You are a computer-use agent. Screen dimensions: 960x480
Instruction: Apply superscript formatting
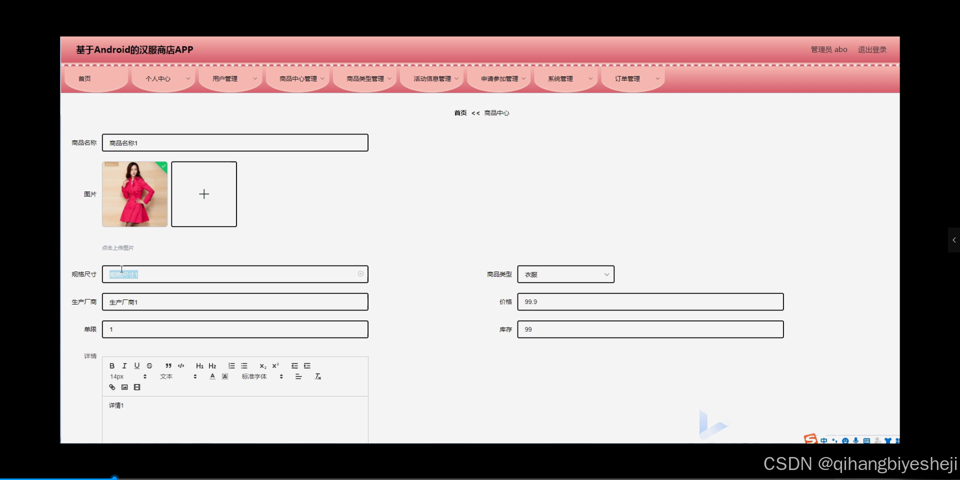point(275,366)
